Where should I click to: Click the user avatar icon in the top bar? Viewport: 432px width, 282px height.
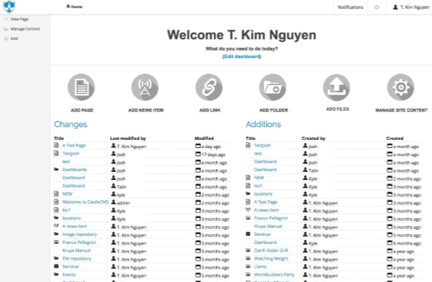(396, 7)
